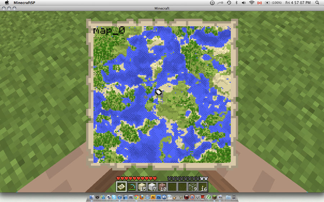Select the brick block stack of 10
The height and width of the screenshot is (202, 324).
click(162, 187)
